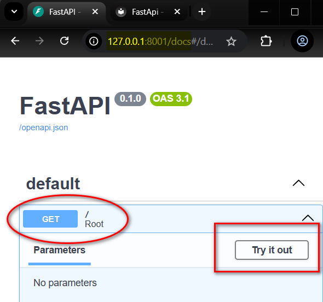Close the second FastApi tab

(177, 11)
